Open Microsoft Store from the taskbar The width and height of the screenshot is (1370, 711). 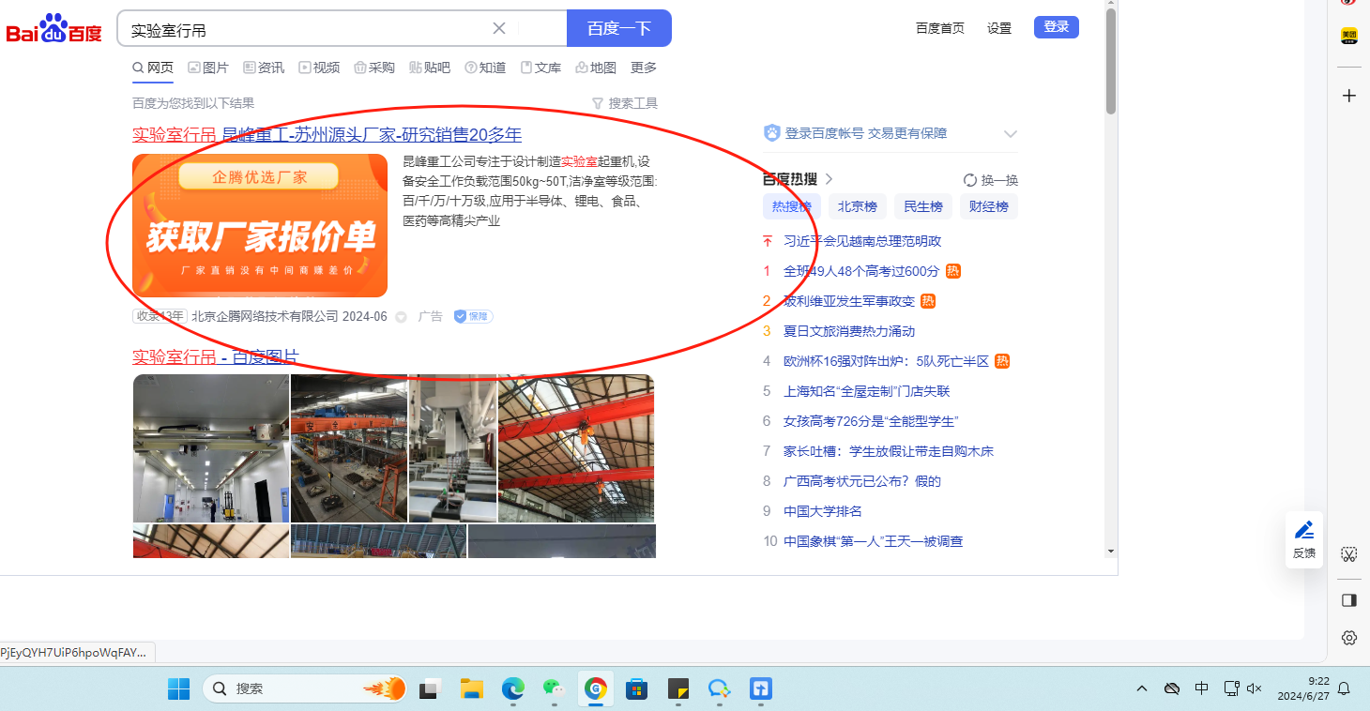[x=637, y=688]
